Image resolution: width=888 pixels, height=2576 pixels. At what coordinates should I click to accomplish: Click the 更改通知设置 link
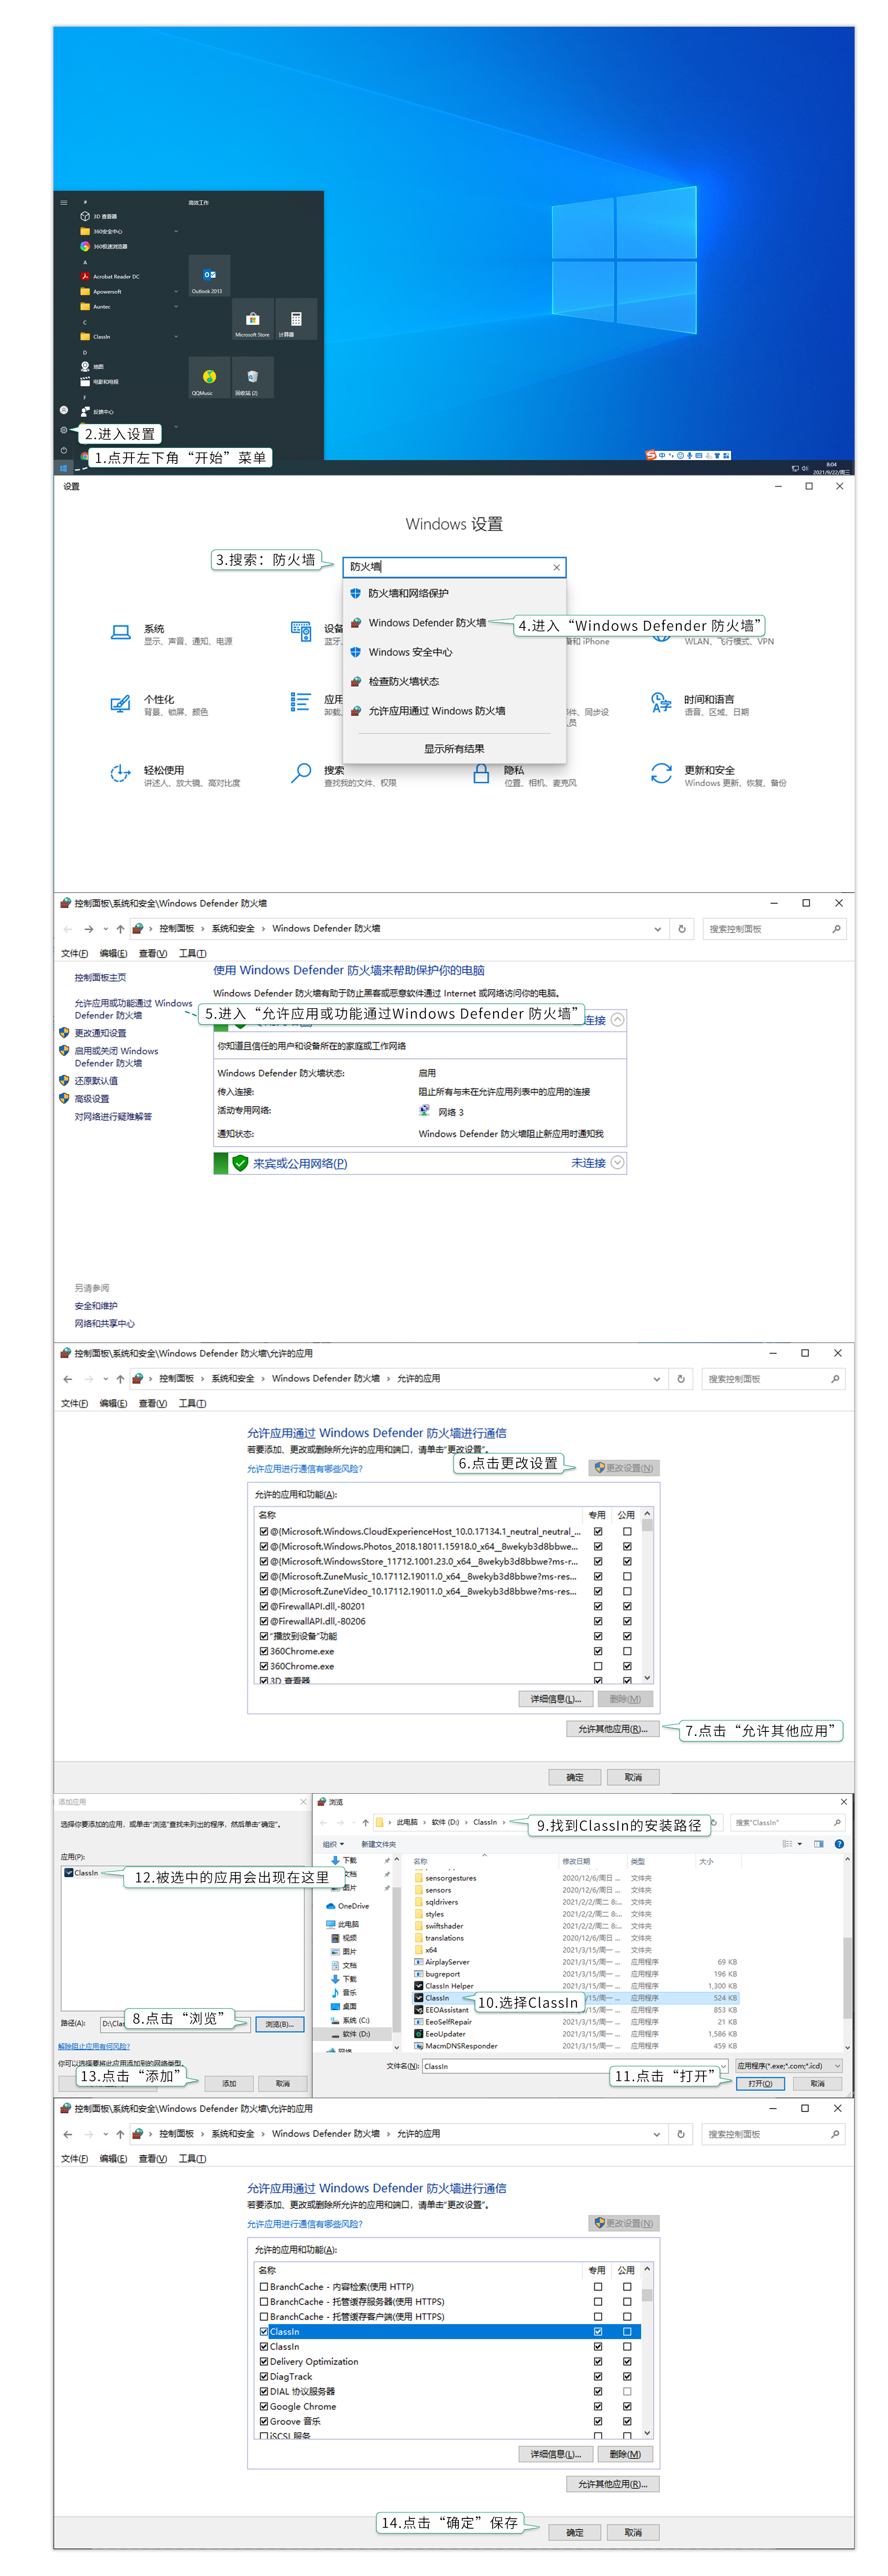pyautogui.click(x=100, y=1033)
